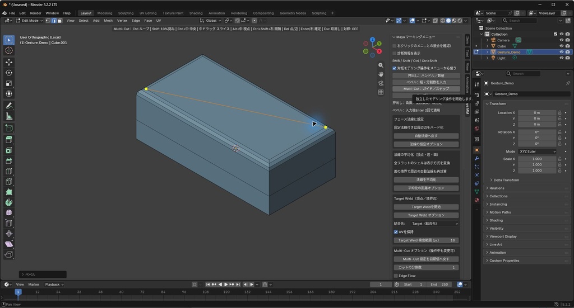Switch to the Modeling workspace tab
This screenshot has width=574, height=308.
pyautogui.click(x=105, y=13)
